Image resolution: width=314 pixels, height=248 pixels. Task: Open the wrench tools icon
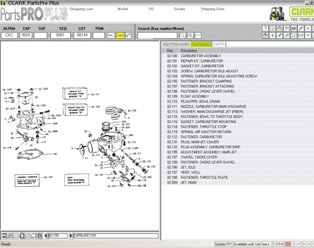pos(294,36)
